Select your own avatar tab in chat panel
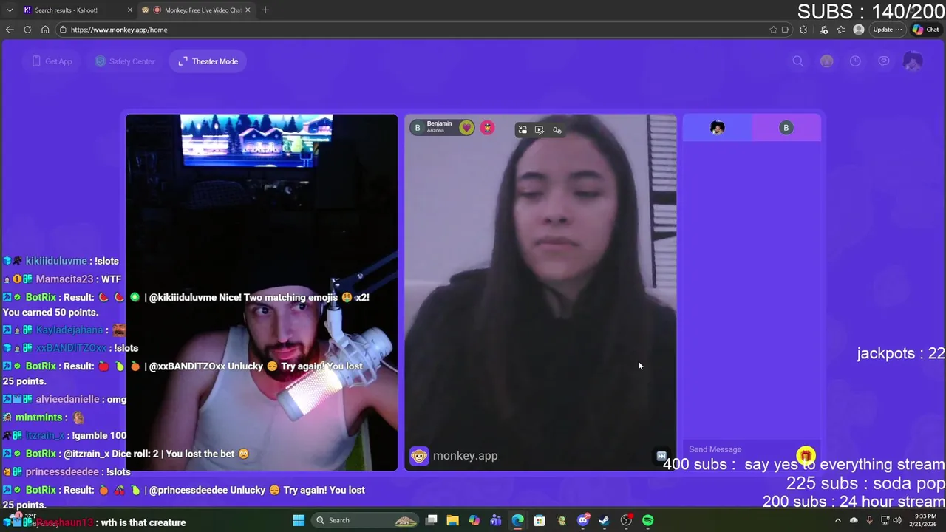Screen dimensions: 946x532 click(x=717, y=128)
